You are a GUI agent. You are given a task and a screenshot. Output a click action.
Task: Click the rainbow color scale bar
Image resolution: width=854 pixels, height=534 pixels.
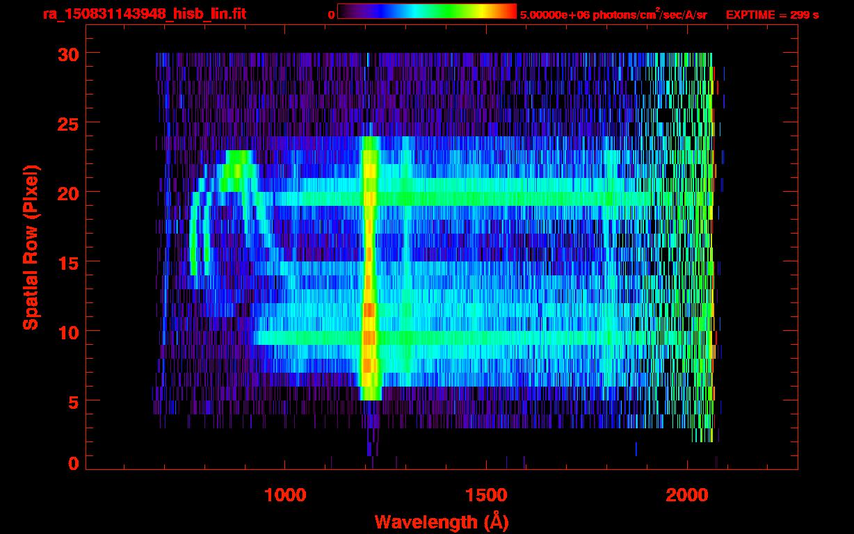(x=427, y=11)
